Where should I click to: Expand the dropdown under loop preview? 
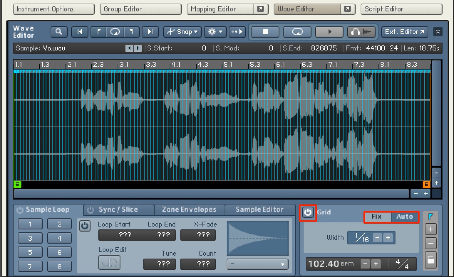coord(257,264)
